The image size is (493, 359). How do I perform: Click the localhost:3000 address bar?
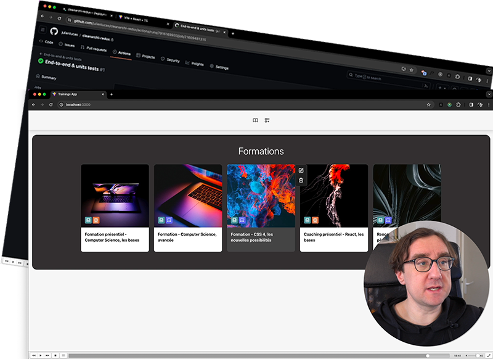245,105
